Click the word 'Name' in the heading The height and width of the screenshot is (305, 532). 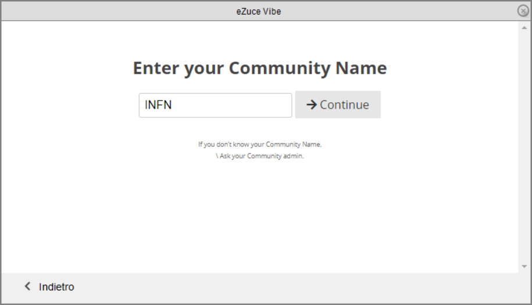pyautogui.click(x=361, y=68)
